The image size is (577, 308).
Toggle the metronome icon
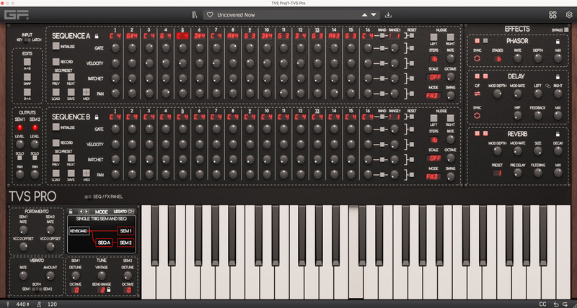tap(40, 304)
